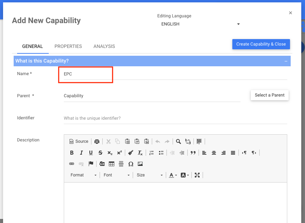Insert a link with the chain icon
Screen dimensions: 305x223
tap(72, 164)
